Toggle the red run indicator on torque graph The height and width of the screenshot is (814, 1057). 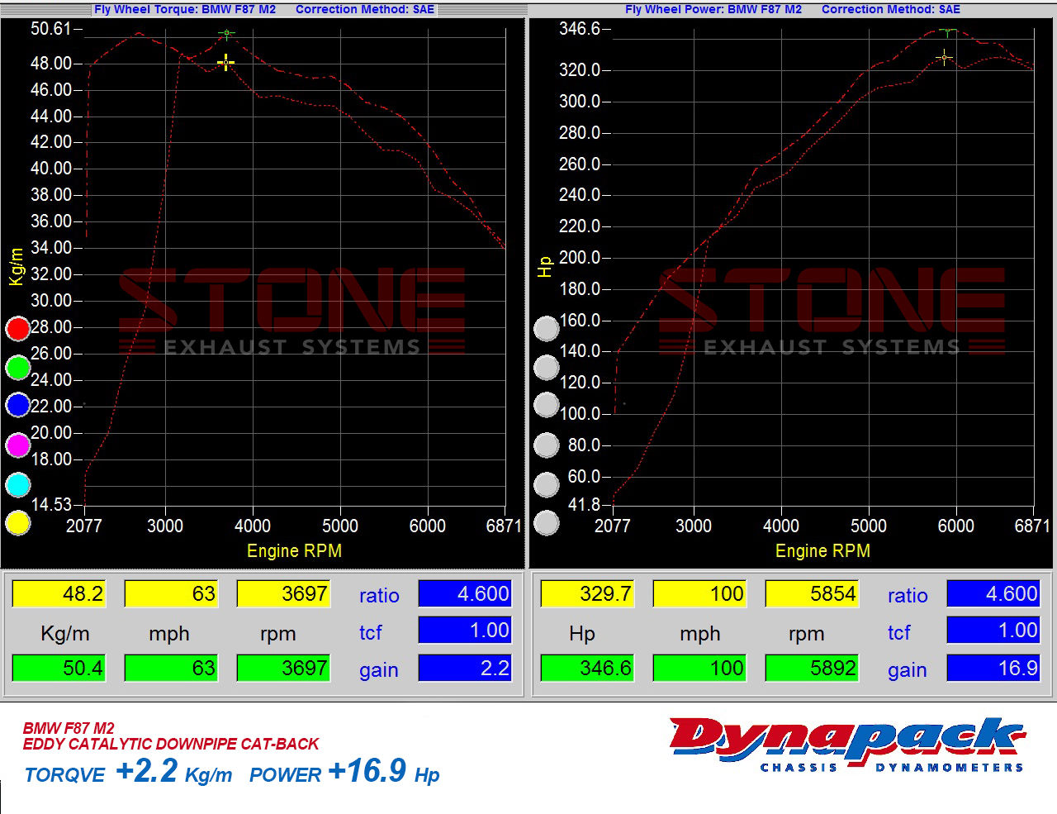pos(18,329)
